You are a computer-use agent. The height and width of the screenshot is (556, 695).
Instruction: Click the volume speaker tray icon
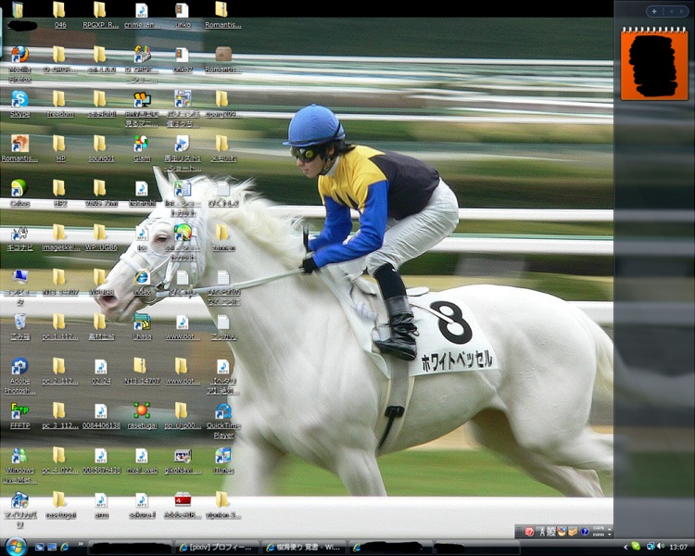661,547
